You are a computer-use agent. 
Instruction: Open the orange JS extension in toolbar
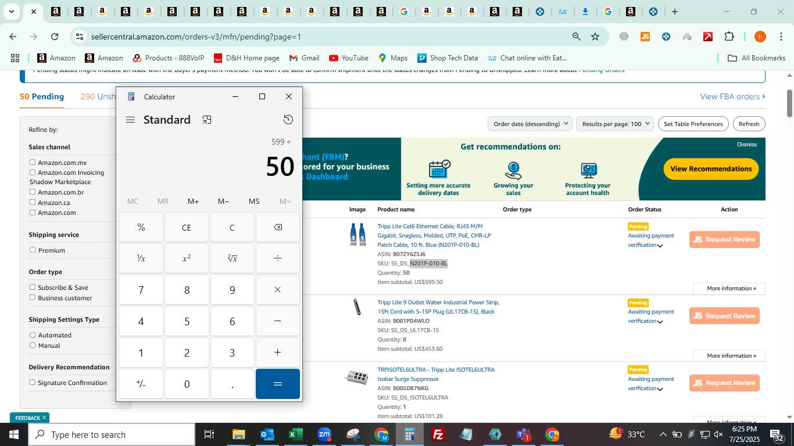point(645,37)
